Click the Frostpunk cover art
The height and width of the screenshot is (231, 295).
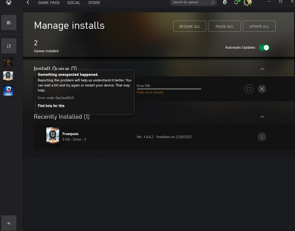[53, 137]
